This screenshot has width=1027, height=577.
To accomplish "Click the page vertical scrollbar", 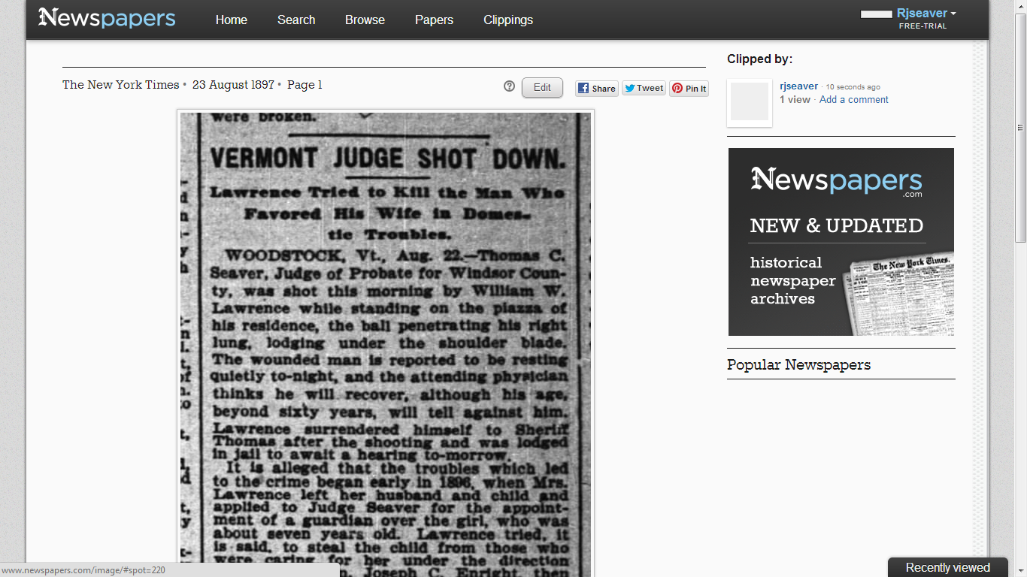I will click(x=1020, y=128).
